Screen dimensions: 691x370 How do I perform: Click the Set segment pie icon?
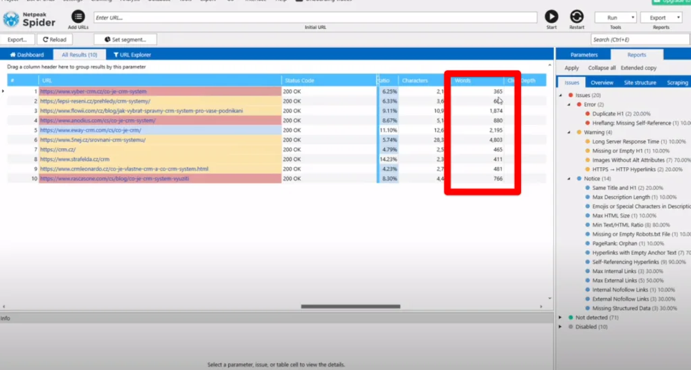pos(107,40)
